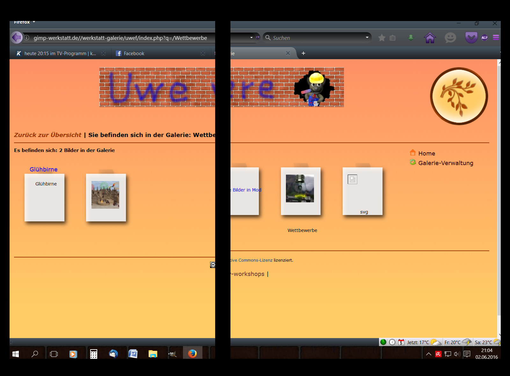Open current weather Jetzt: 17°C

[x=424, y=342]
